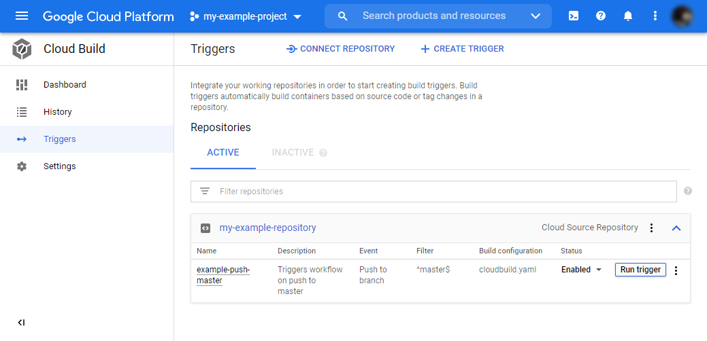
Task: Click the Cloud Source Repository label
Action: pyautogui.click(x=590, y=227)
